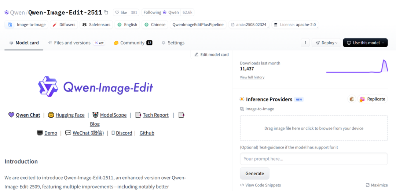This screenshot has width=396, height=191.
Task: Click the Inference Providers heading
Action: pyautogui.click(x=269, y=99)
